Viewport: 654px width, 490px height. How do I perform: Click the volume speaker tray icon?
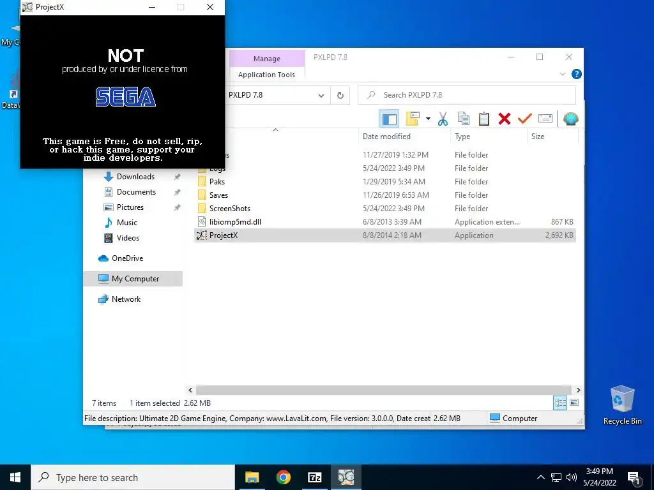click(572, 477)
